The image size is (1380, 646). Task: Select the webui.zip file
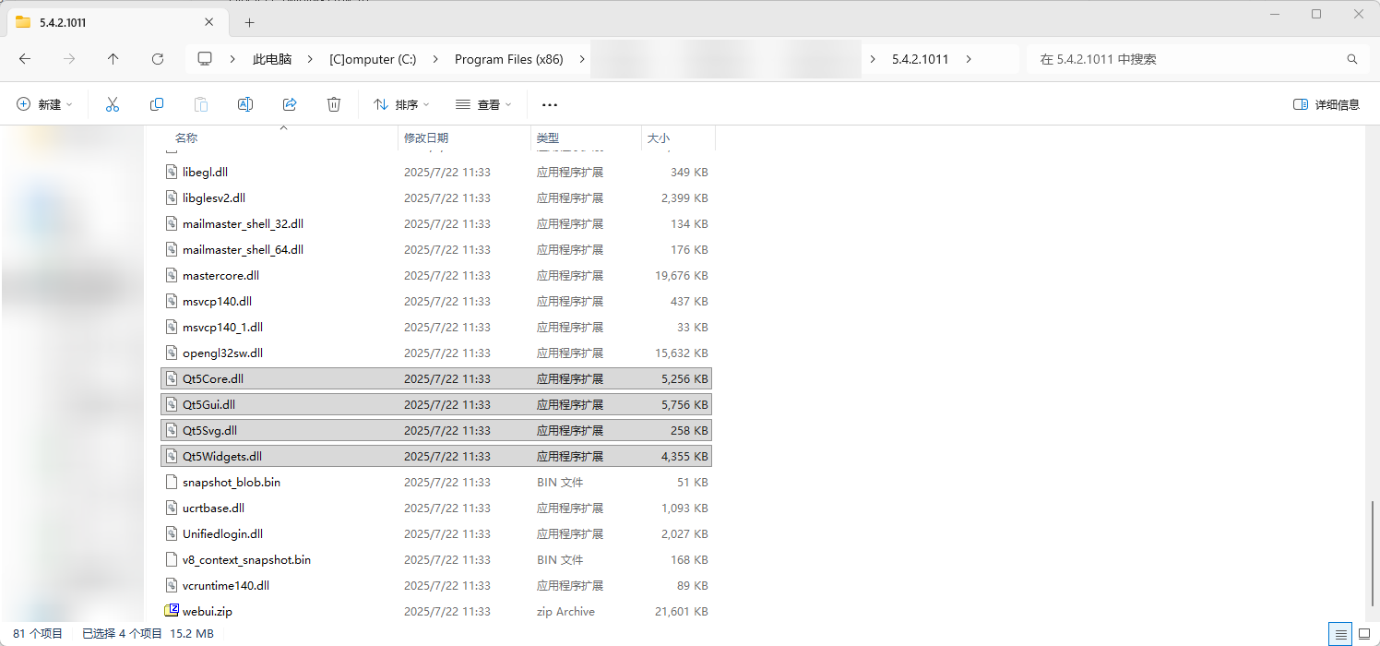pyautogui.click(x=208, y=611)
